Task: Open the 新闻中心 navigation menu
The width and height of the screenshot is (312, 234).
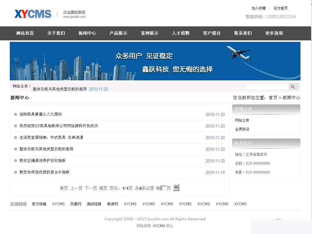Action: (x=87, y=33)
